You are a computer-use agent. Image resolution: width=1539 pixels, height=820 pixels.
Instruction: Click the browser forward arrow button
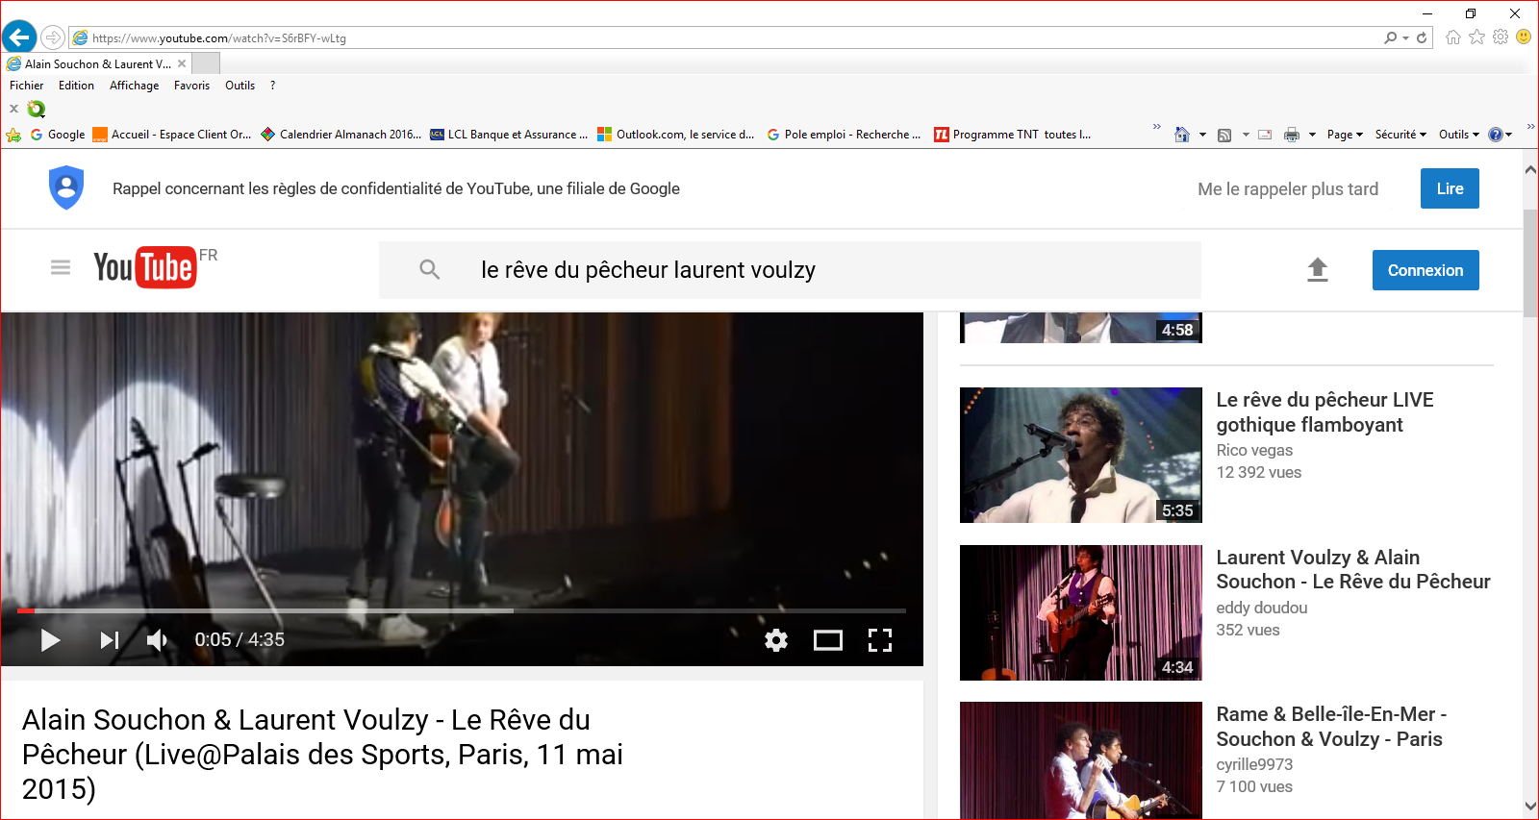click(53, 37)
